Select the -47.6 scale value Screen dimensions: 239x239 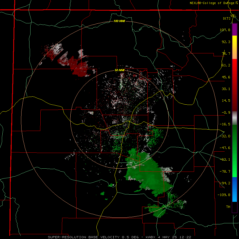(x=225, y=148)
